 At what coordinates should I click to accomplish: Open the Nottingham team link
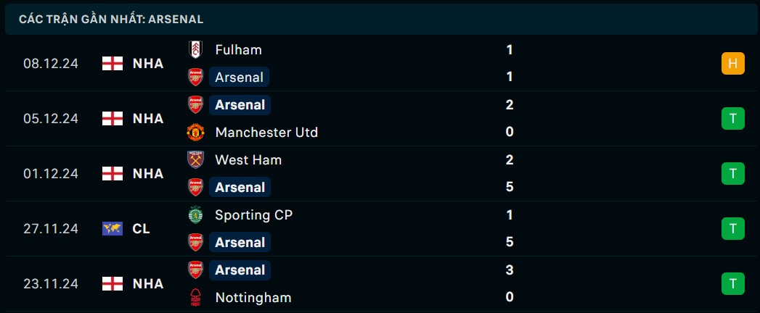tap(253, 298)
